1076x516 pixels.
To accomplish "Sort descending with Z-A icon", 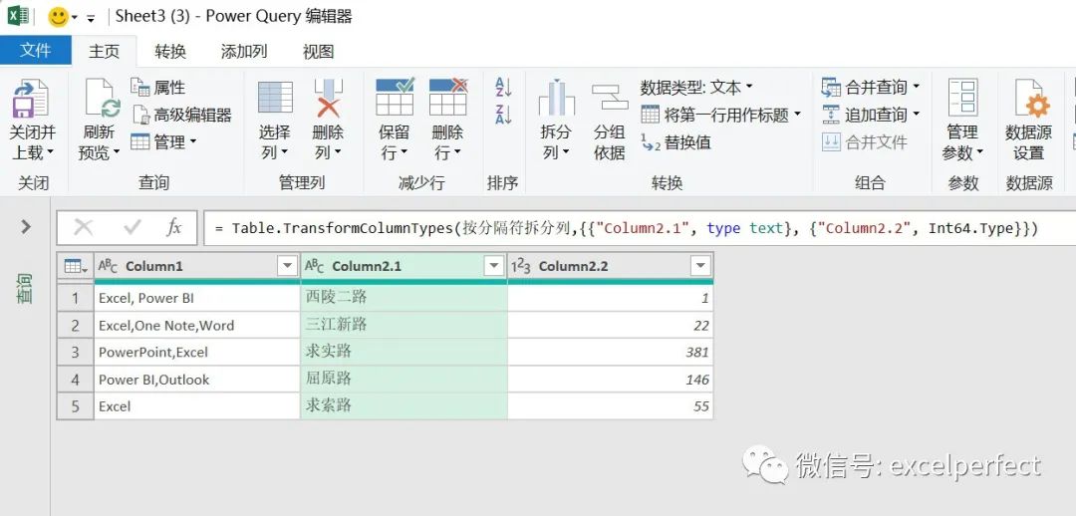I will (503, 115).
